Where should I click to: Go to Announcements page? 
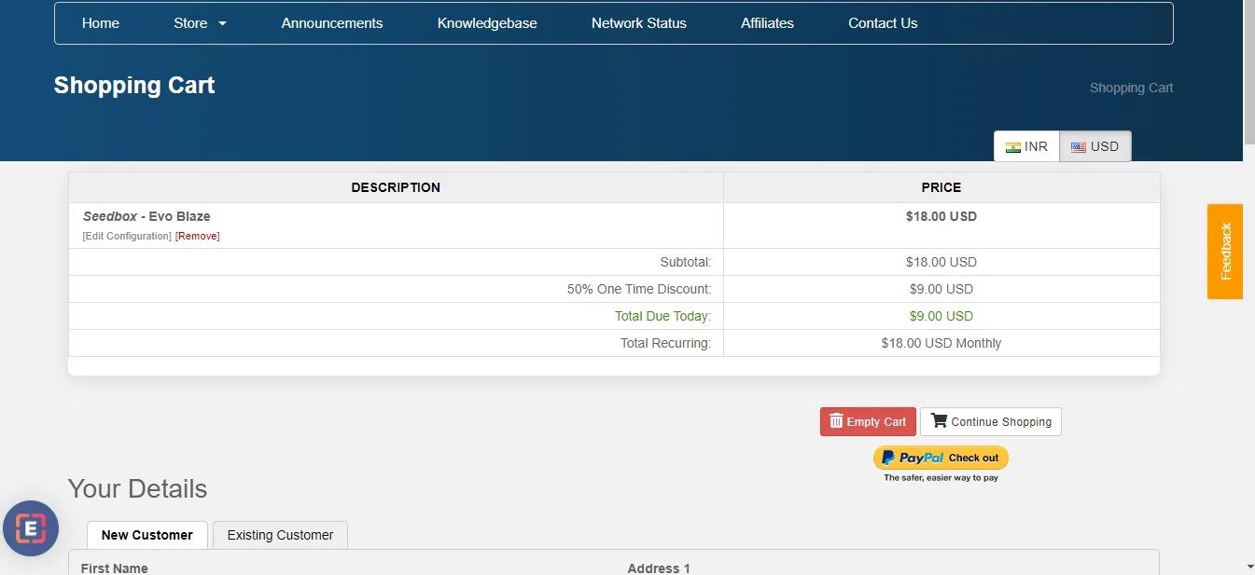click(x=332, y=23)
